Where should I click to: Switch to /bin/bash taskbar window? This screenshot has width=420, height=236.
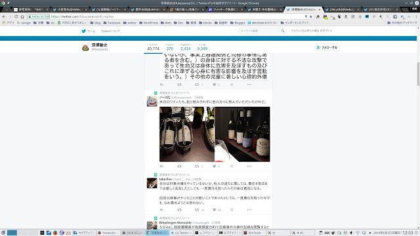point(254,233)
